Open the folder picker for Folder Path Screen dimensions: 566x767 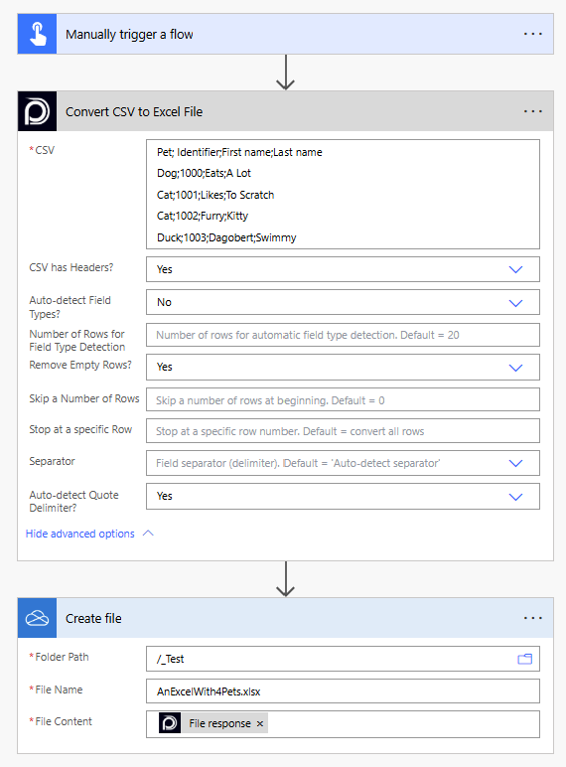pyautogui.click(x=525, y=659)
